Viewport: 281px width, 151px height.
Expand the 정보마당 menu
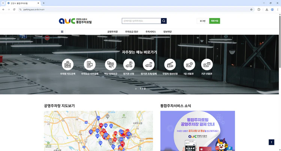pos(167,32)
